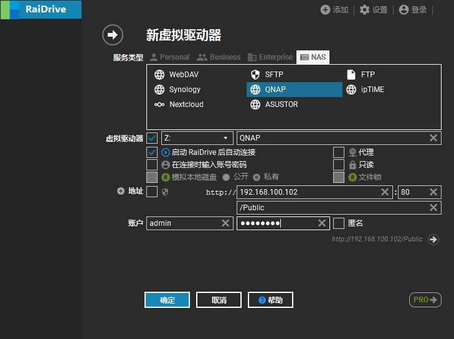
Task: Toggle 启动 RaiDrive 后自动连接 checkbox
Action: [x=152, y=152]
